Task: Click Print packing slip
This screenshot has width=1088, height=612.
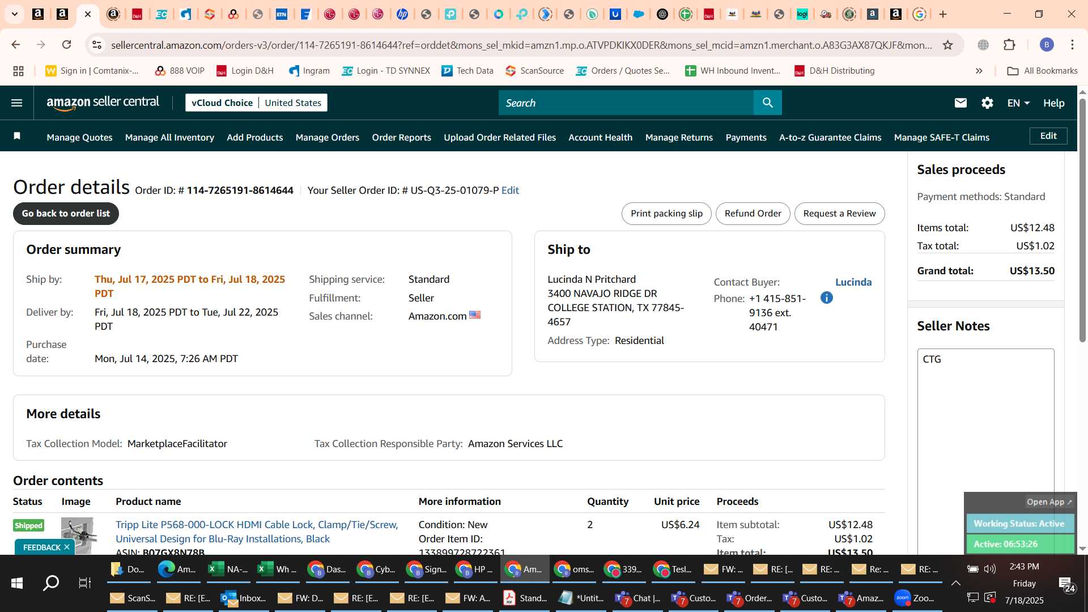Action: point(666,214)
